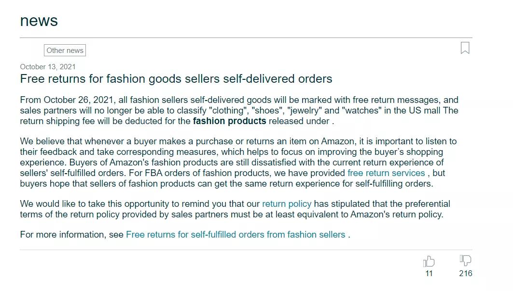Open the return policy link
This screenshot has width=513, height=291.
point(287,204)
